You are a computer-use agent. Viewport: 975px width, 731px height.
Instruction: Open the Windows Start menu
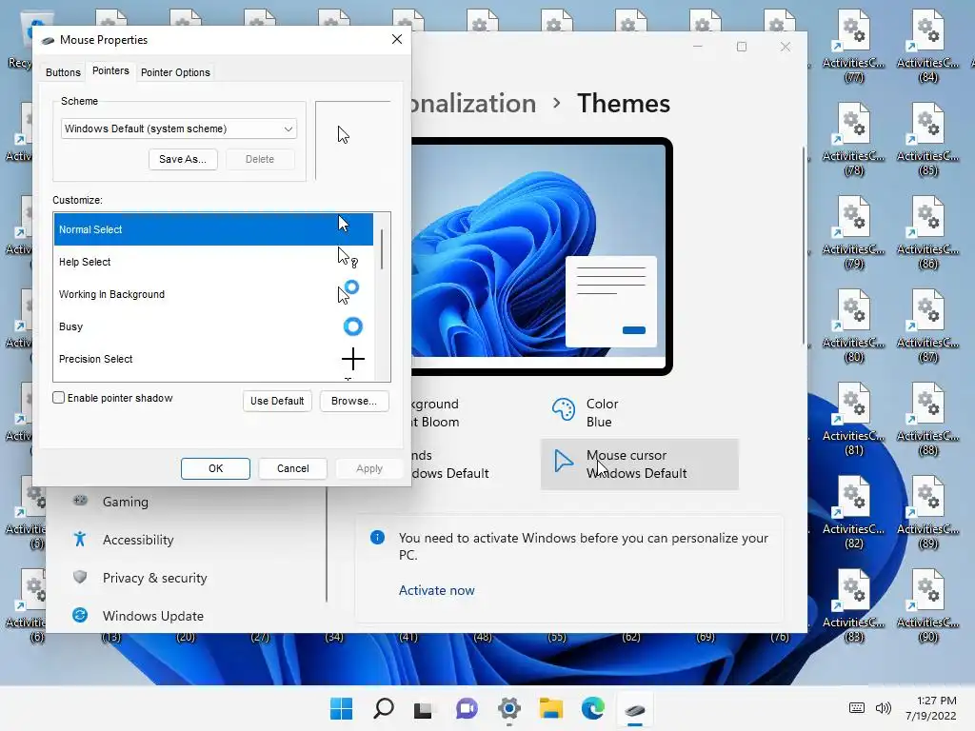click(341, 708)
